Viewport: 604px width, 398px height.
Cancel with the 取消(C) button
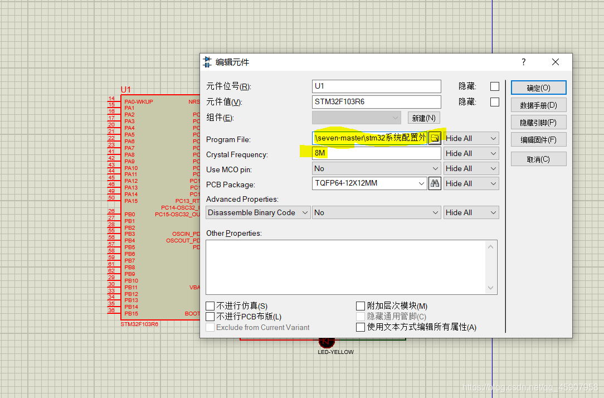pos(538,159)
